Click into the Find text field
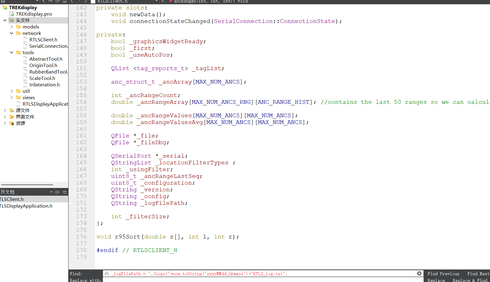The width and height of the screenshot is (490, 282). [260, 274]
